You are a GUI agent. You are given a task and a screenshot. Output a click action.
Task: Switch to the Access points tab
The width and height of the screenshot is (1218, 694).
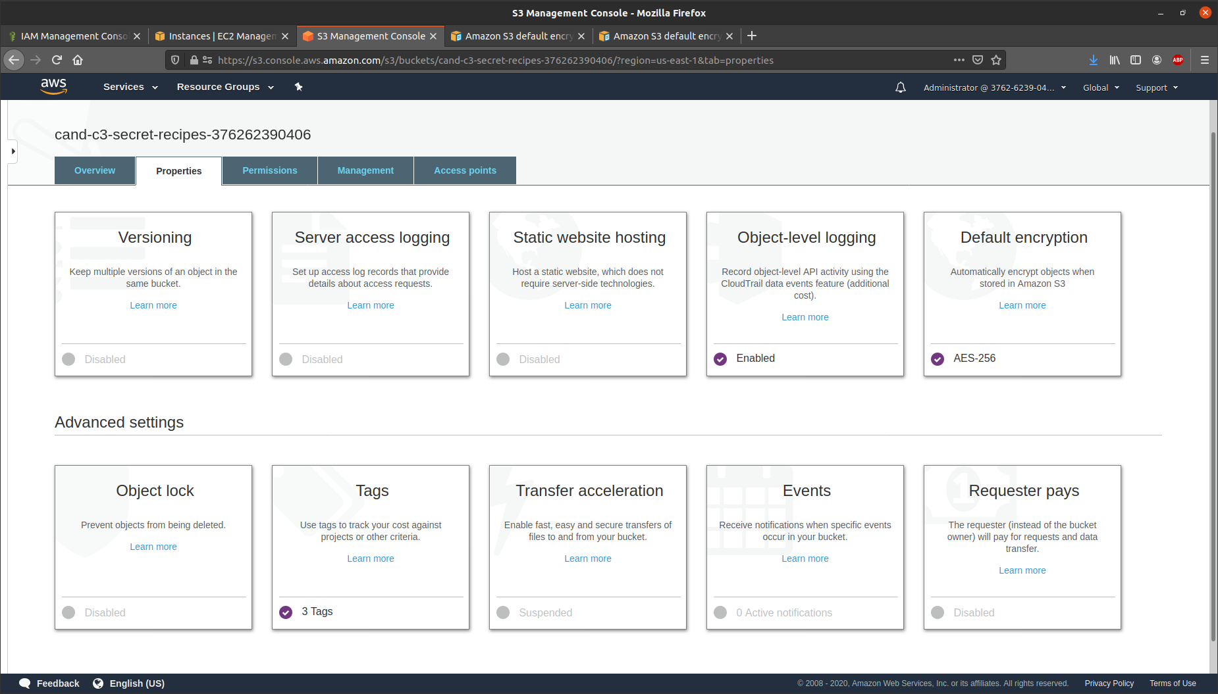click(x=465, y=170)
